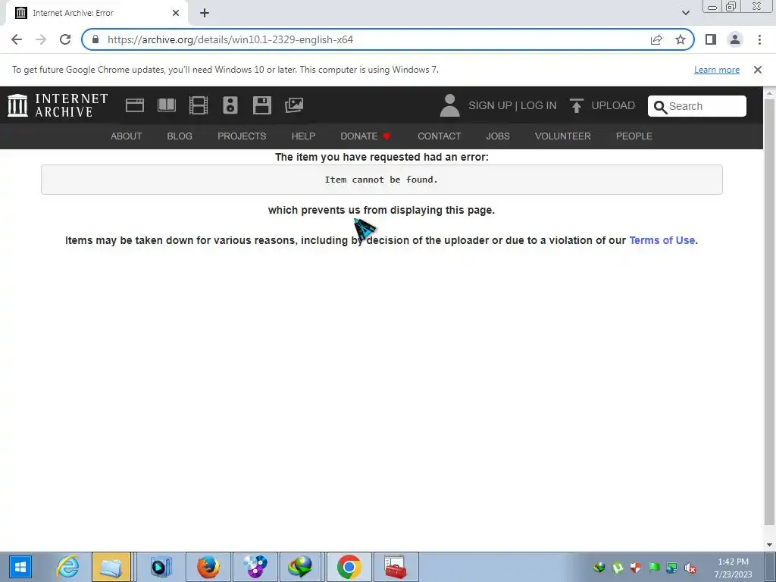The image size is (776, 582).
Task: Click the muted volume tray icon
Action: (690, 568)
